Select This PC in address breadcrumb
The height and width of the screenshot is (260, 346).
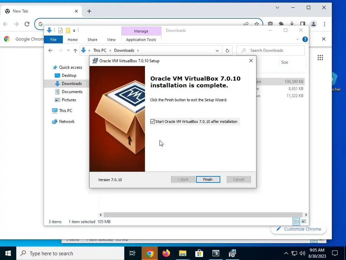[100, 50]
